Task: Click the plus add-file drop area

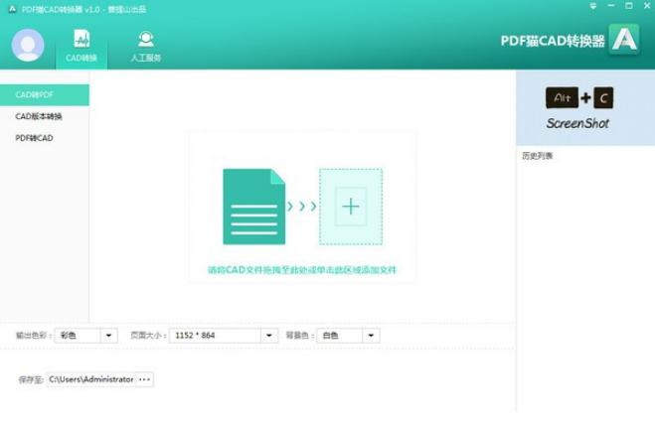Action: (x=351, y=207)
